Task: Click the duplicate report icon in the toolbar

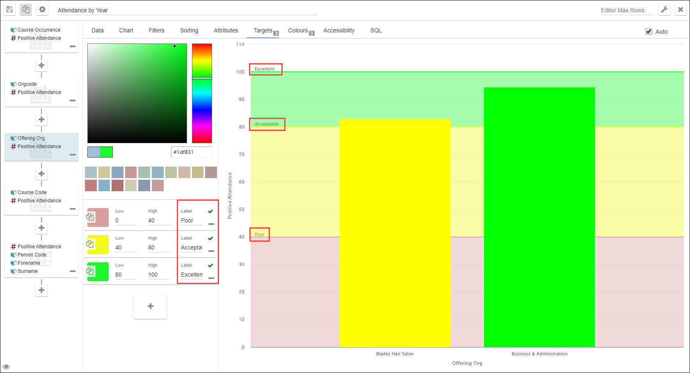Action: [25, 9]
